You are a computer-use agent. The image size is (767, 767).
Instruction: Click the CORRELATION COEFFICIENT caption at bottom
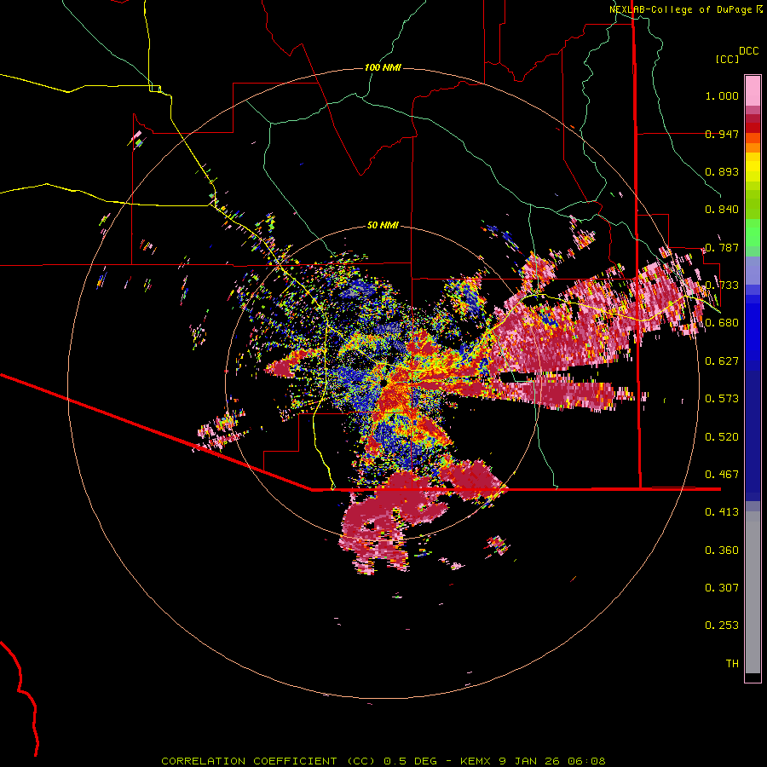pyautogui.click(x=383, y=761)
